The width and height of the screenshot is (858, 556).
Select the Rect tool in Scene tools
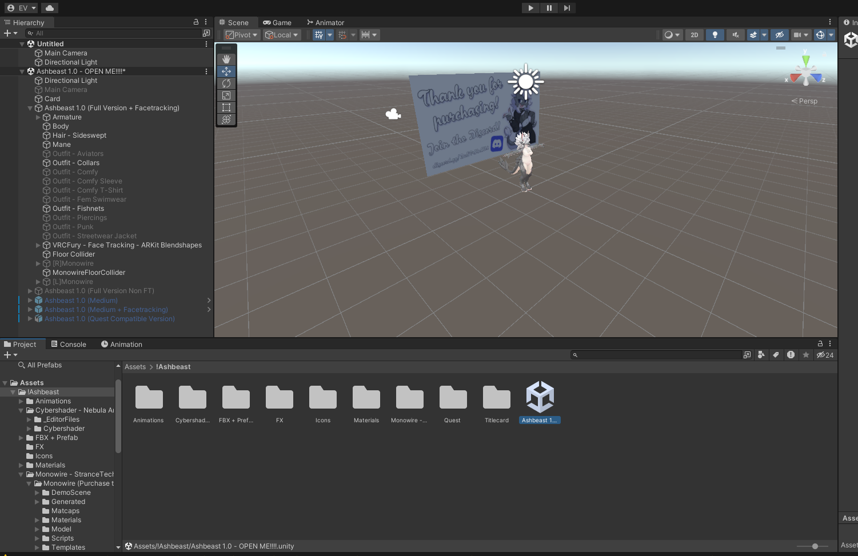click(x=226, y=107)
